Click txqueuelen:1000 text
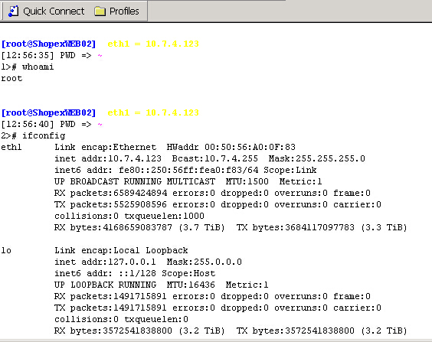This screenshot has width=432, height=342. coord(164,216)
